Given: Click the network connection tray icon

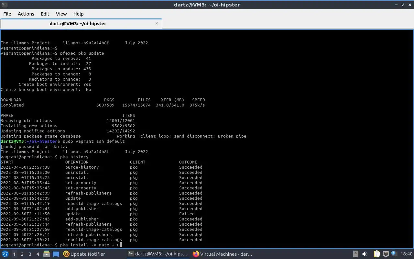Looking at the screenshot, I should point(386,254).
